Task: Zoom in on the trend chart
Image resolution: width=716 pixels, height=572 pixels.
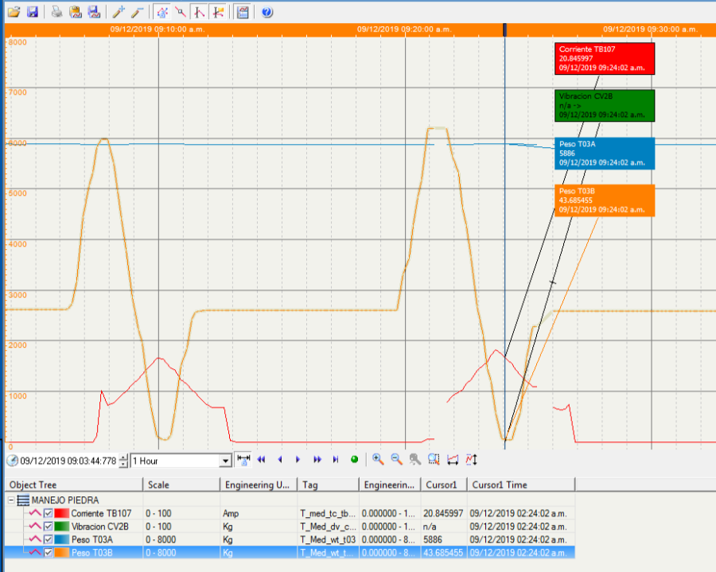Action: [x=378, y=460]
